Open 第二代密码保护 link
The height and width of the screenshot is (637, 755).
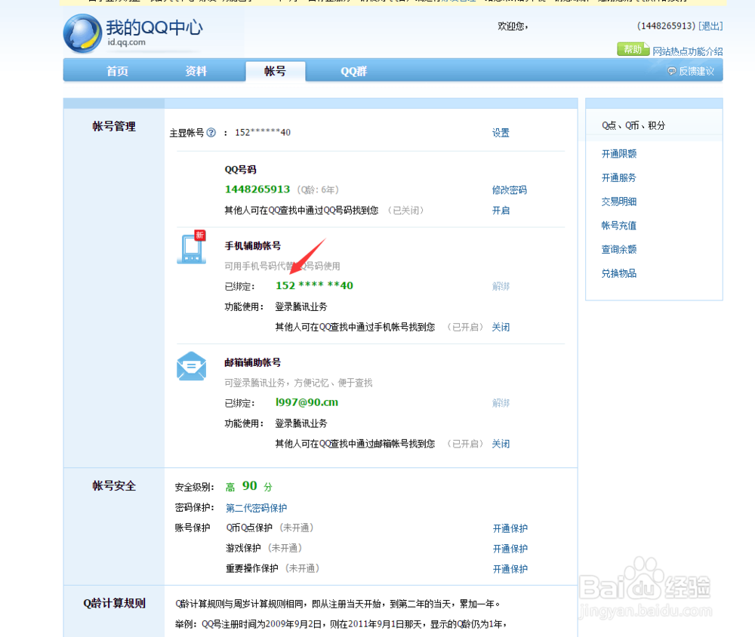(256, 508)
